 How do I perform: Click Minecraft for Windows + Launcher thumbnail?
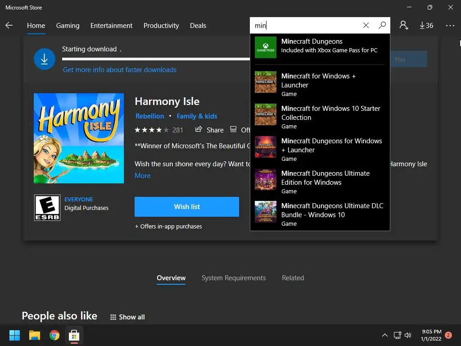(266, 82)
